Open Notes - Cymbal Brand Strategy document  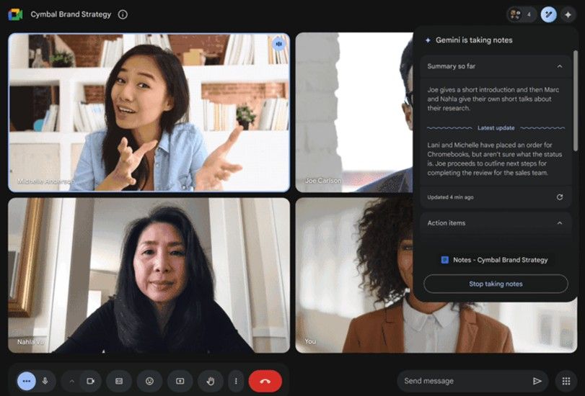coord(495,260)
